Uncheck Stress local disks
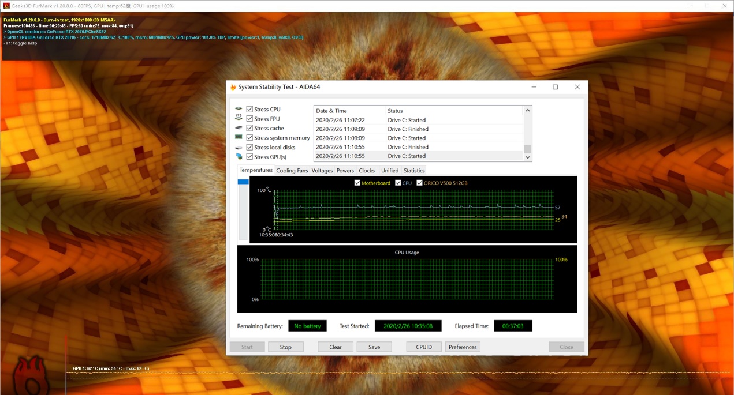Viewport: 734px width, 395px height. pyautogui.click(x=250, y=147)
